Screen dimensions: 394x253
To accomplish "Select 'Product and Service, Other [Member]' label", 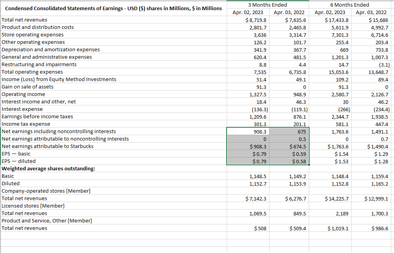I will [x=47, y=220].
